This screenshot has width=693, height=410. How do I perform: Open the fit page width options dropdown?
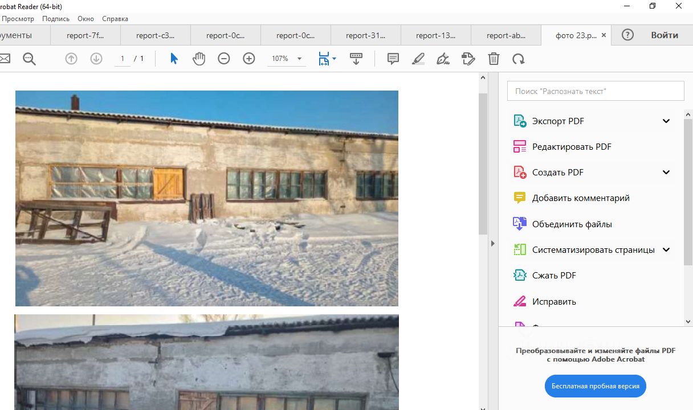335,59
